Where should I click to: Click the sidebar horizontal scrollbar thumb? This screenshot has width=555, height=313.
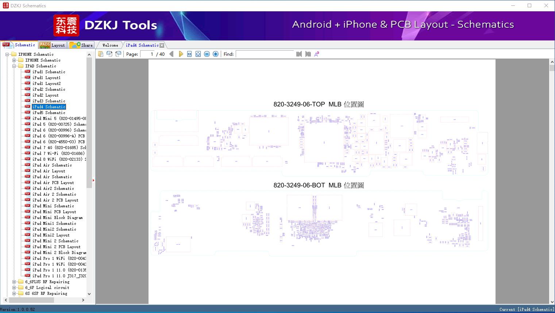point(31,300)
